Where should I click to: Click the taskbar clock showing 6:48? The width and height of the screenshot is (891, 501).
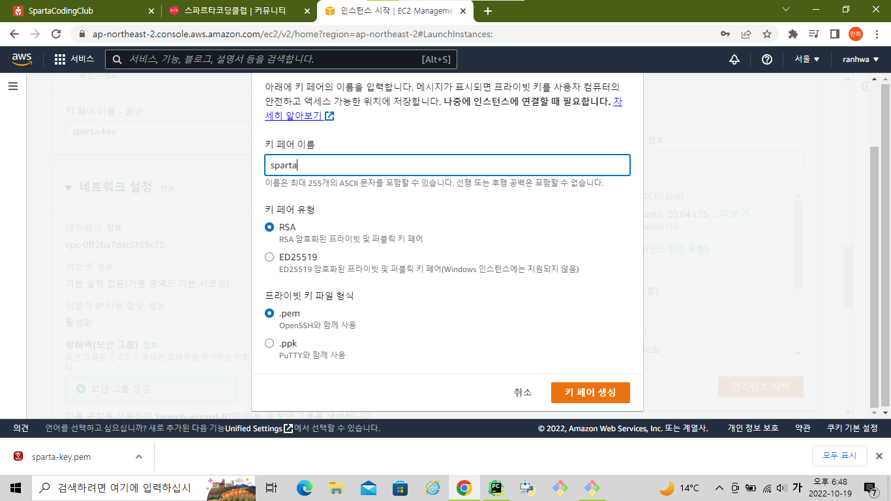[x=830, y=487]
